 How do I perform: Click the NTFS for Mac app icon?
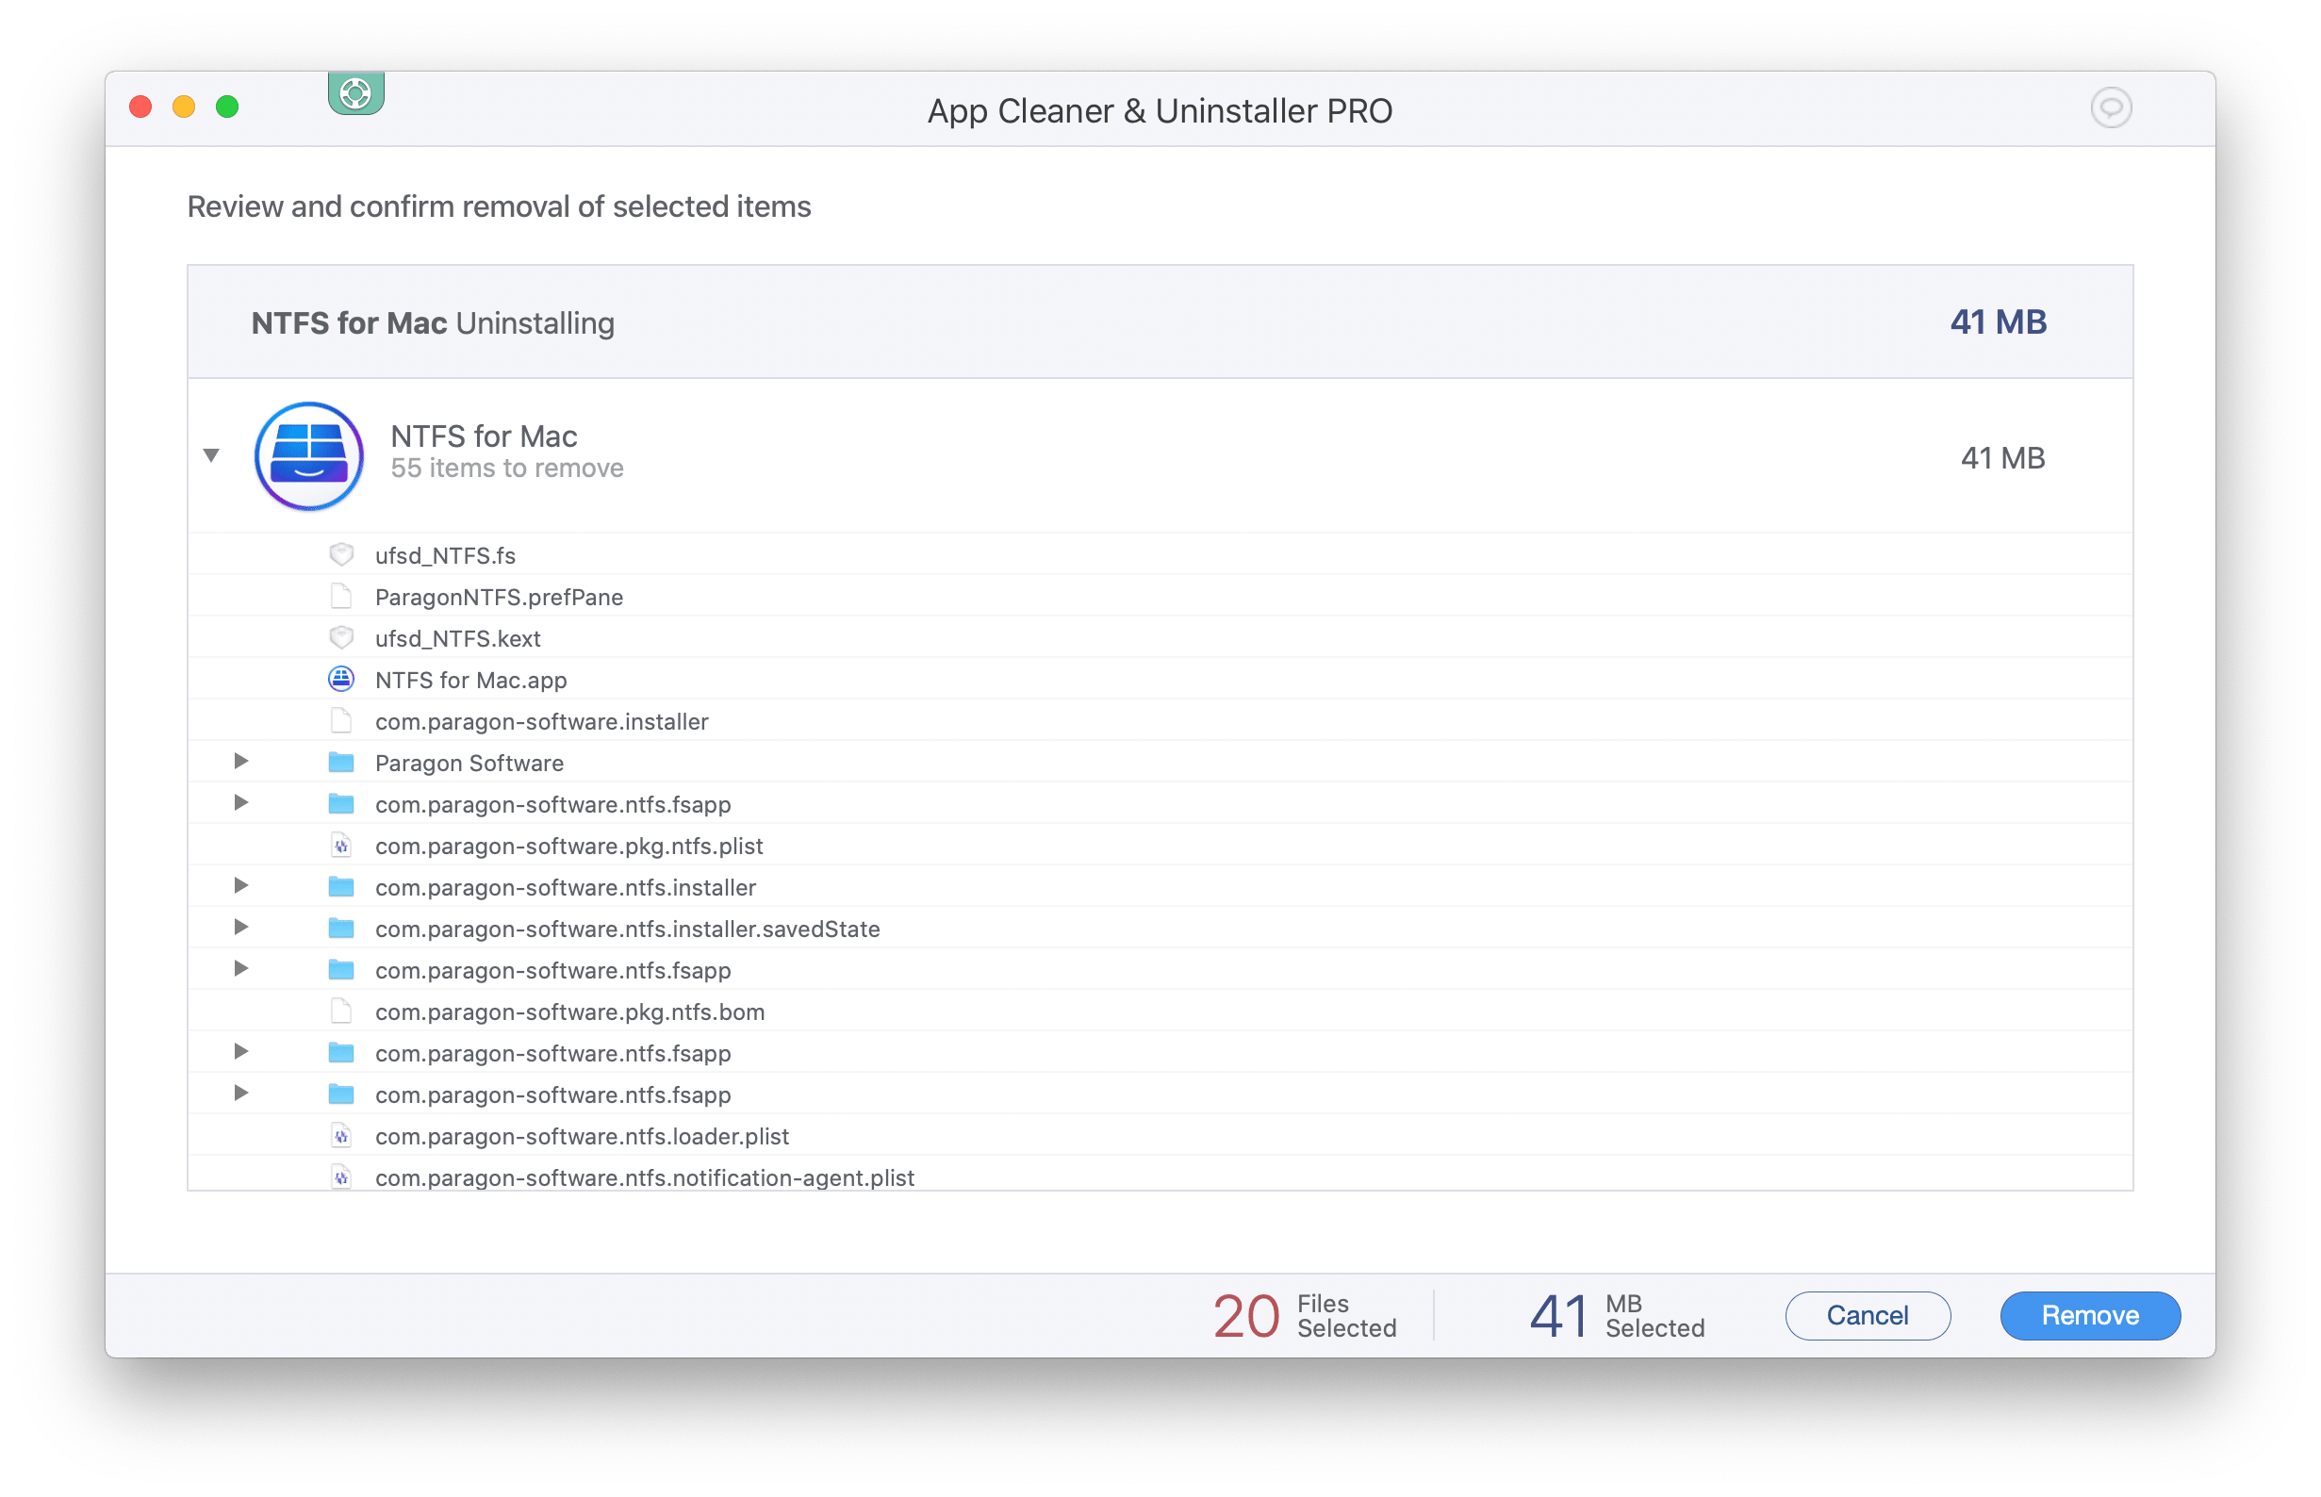click(x=308, y=453)
